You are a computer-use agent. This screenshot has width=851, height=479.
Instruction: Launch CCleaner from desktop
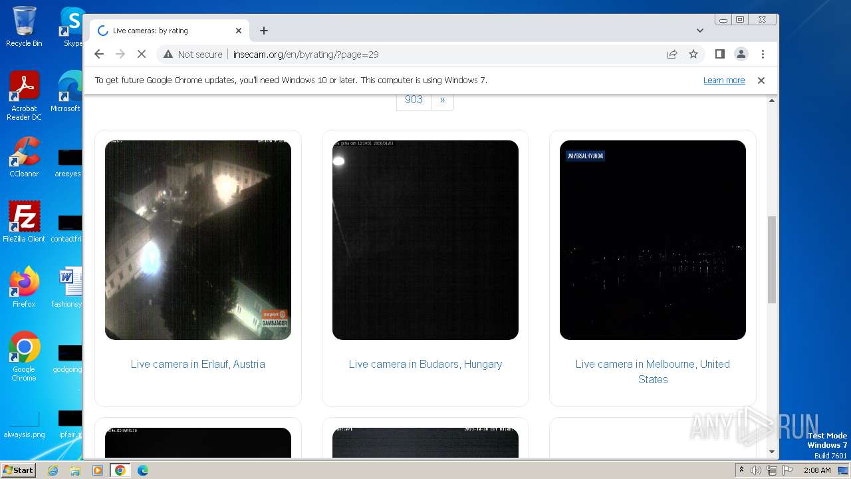point(24,158)
